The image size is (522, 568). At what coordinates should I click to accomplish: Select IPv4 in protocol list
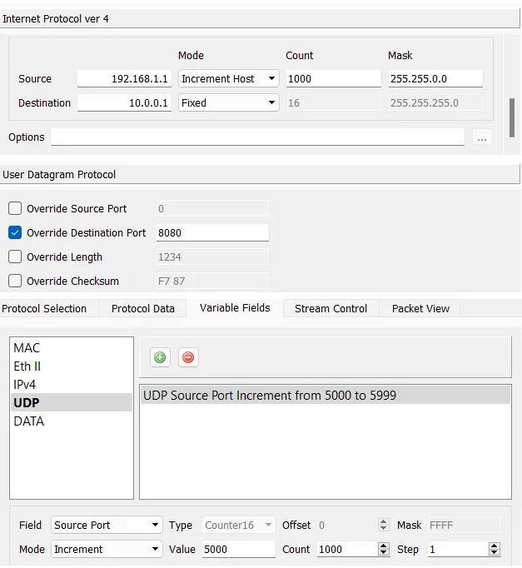[72, 384]
